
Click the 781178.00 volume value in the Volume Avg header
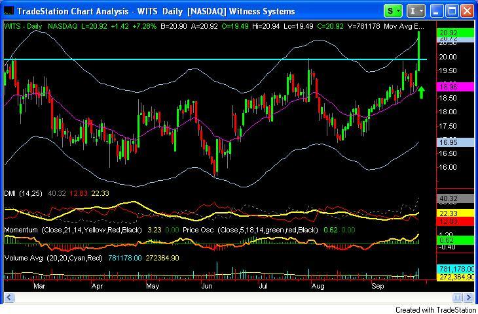(125, 258)
